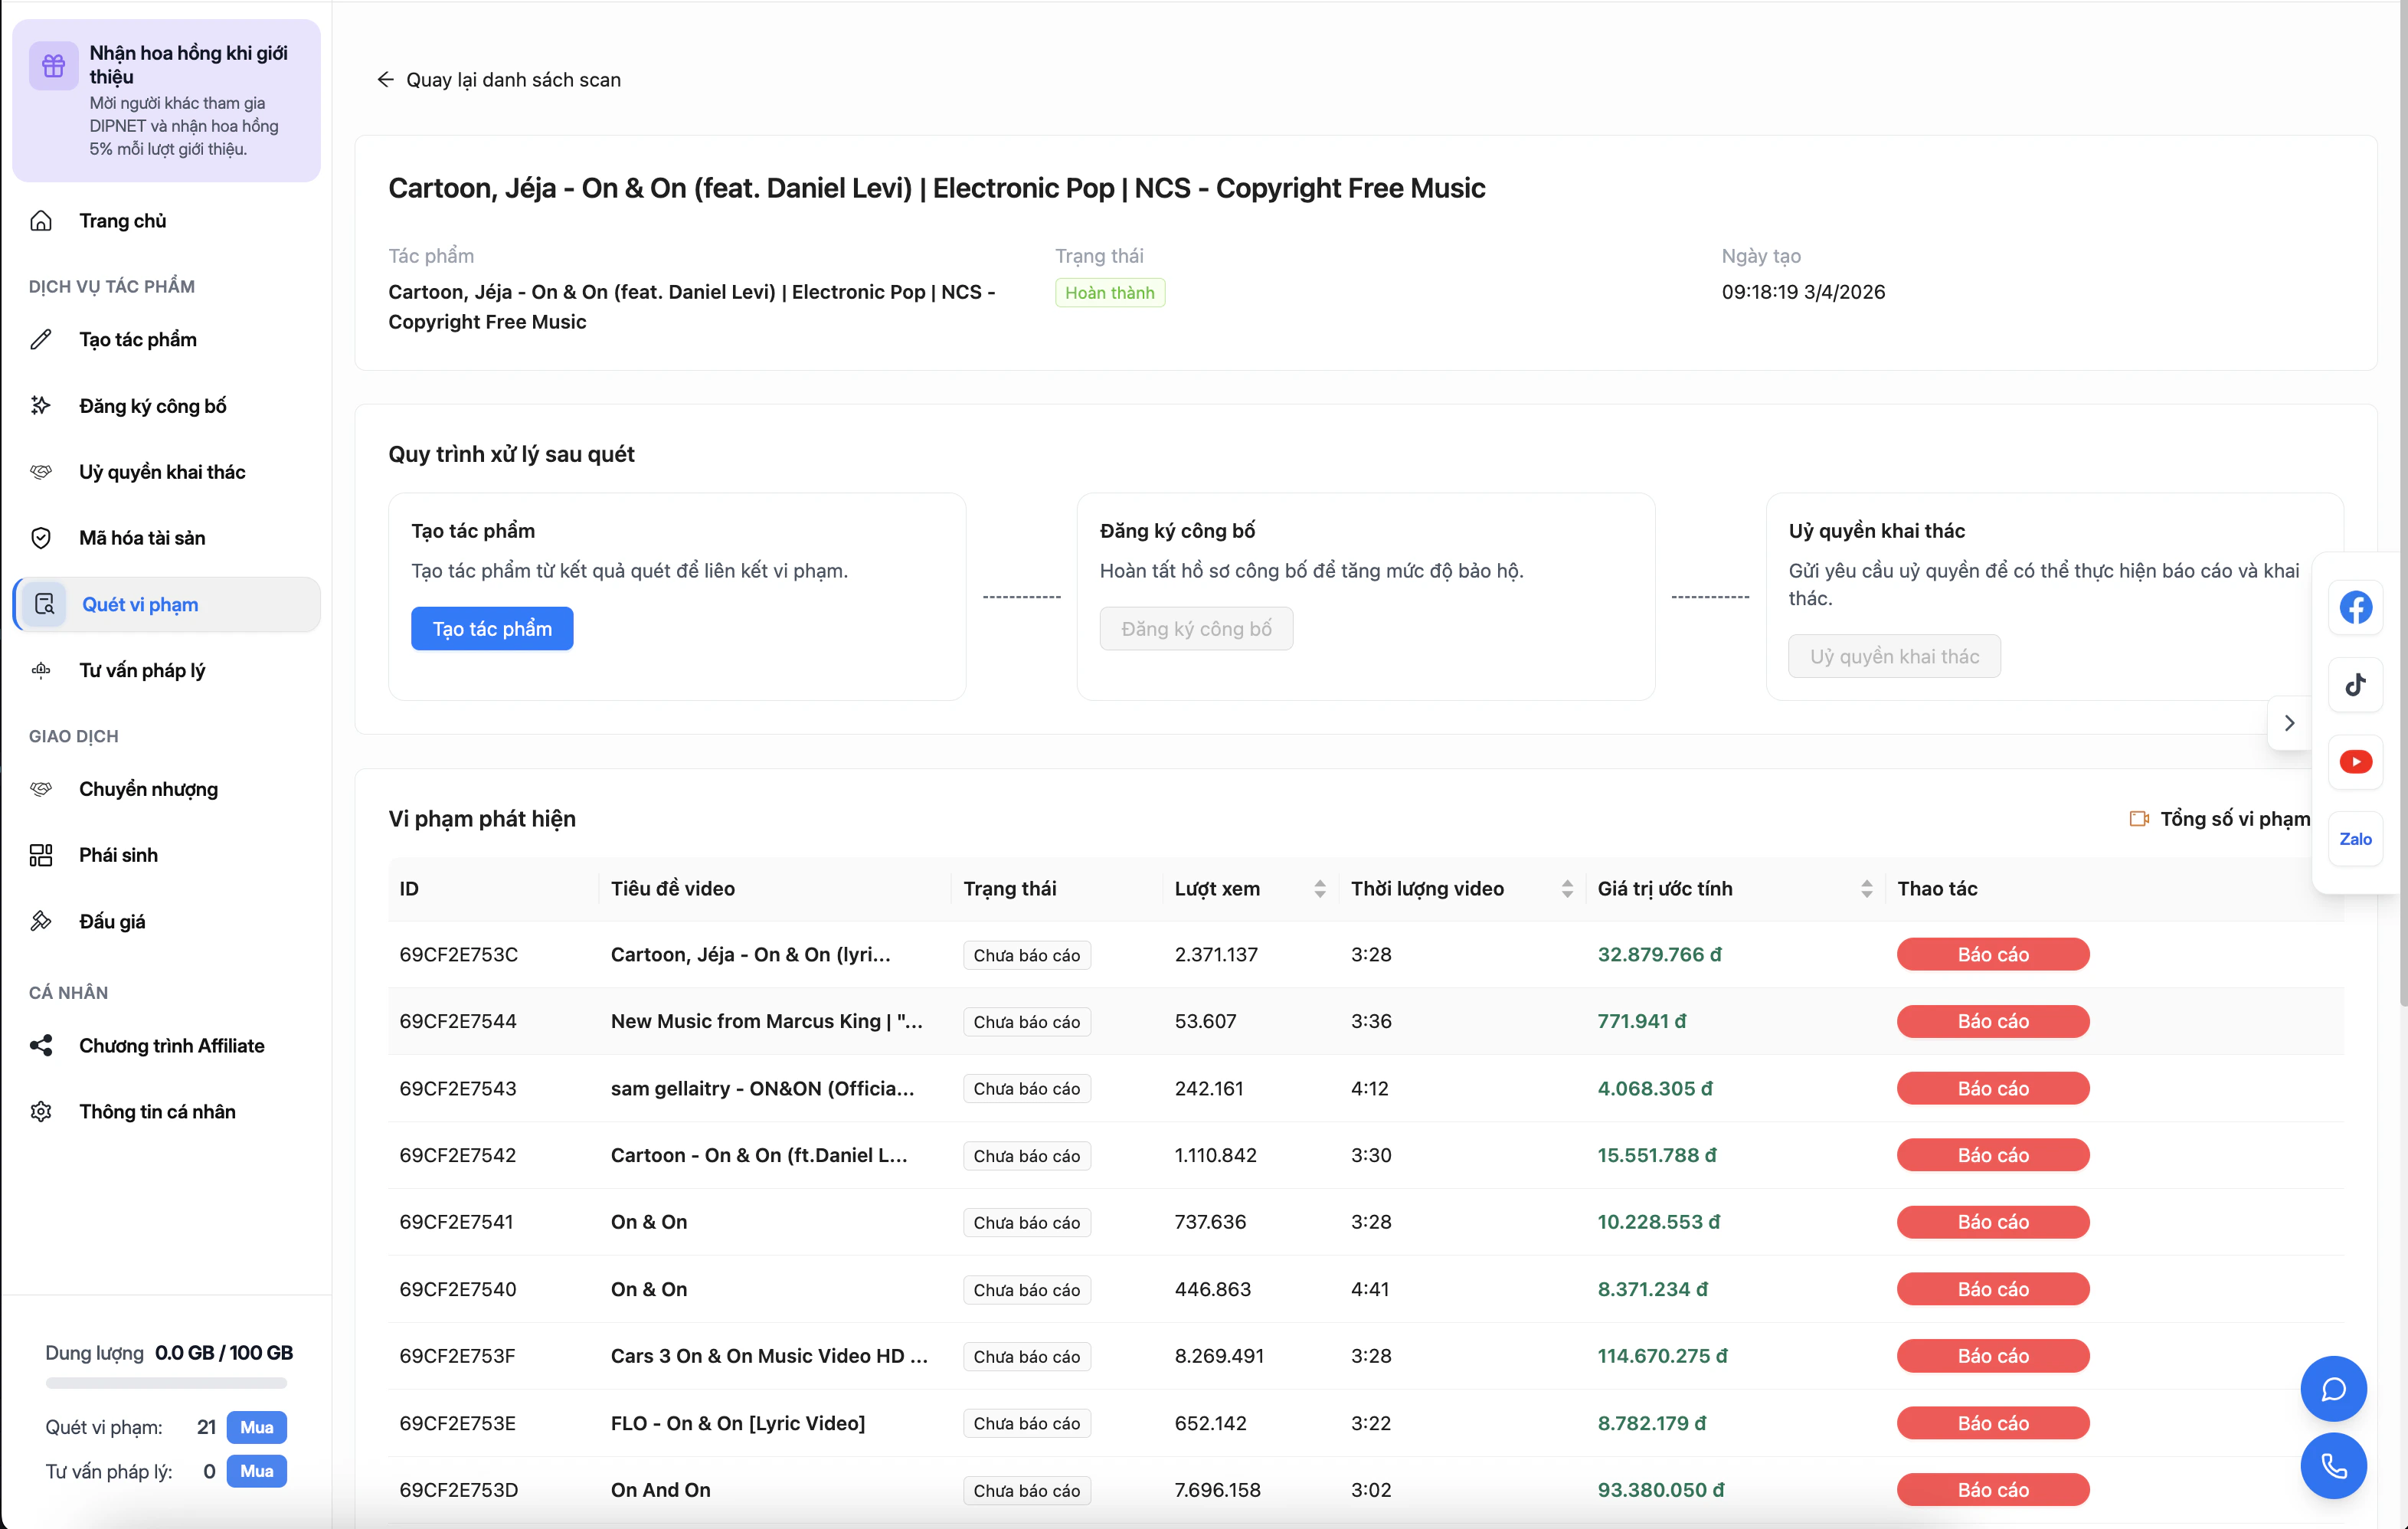Click the Dung lượng storage progress bar

166,1383
